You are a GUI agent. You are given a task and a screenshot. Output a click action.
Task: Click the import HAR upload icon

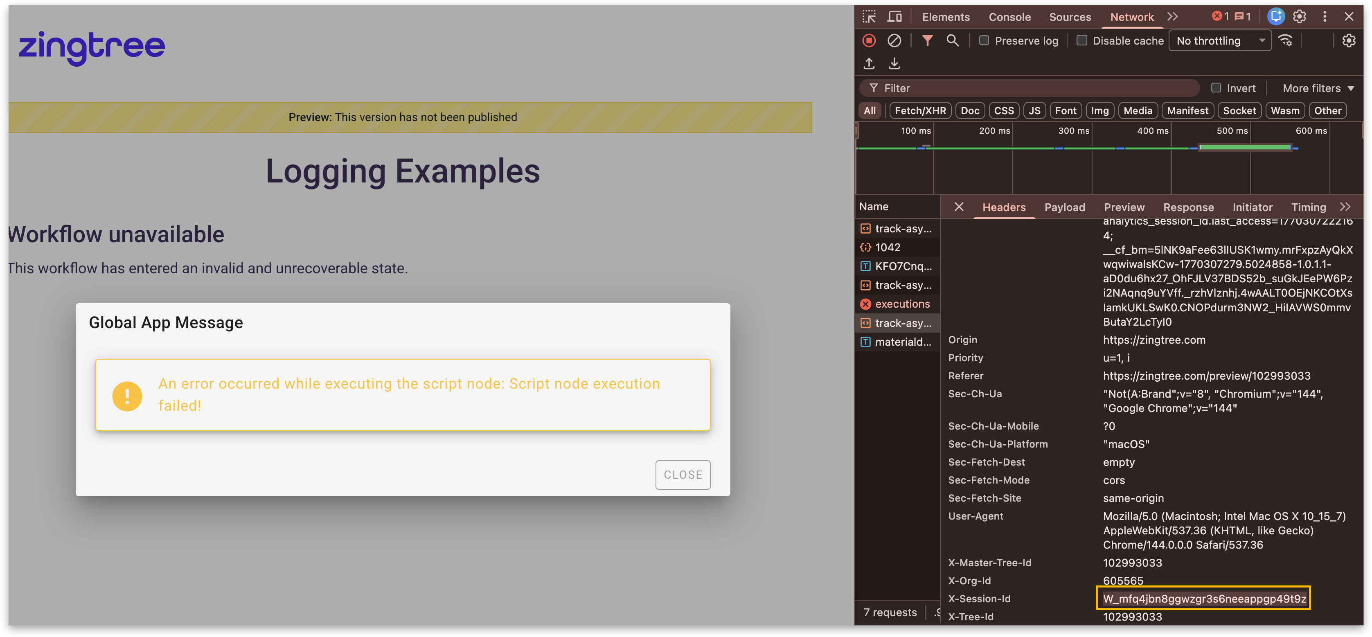869,64
